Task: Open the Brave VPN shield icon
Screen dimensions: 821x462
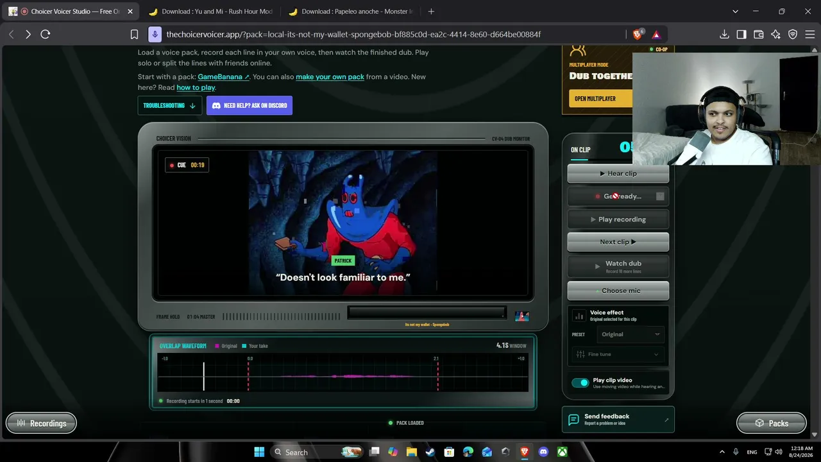Action: [x=793, y=35]
